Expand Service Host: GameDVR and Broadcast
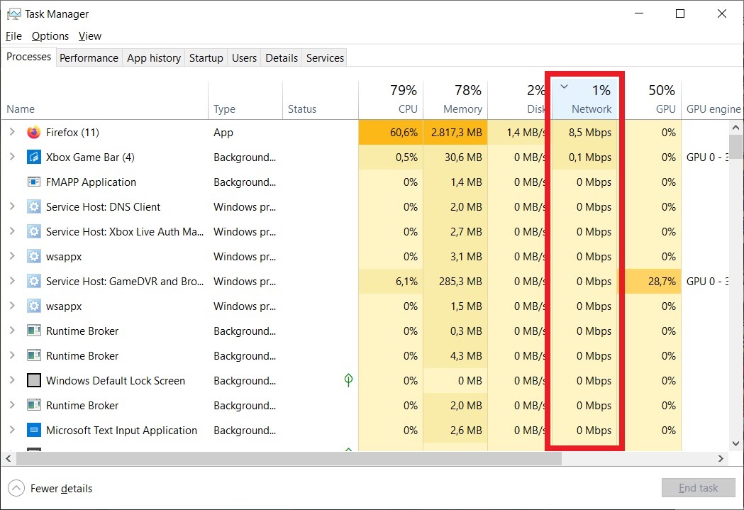 point(12,281)
